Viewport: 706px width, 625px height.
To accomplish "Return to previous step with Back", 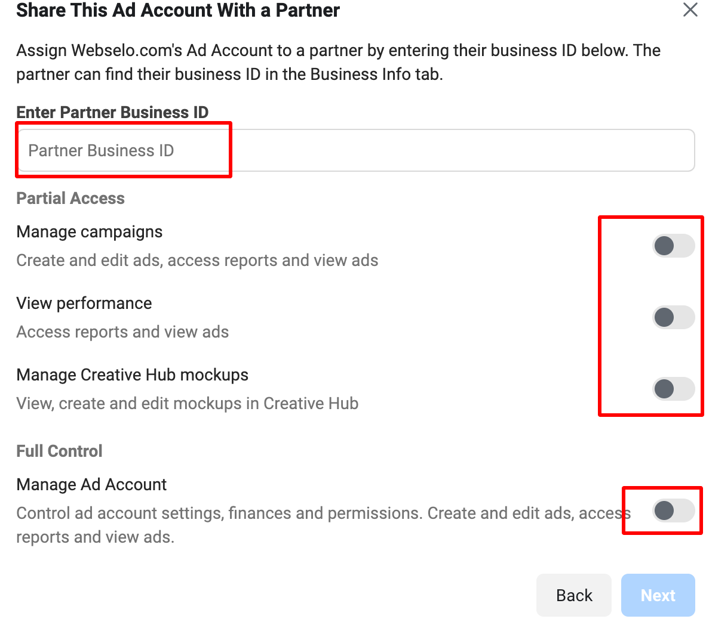I will tap(573, 595).
